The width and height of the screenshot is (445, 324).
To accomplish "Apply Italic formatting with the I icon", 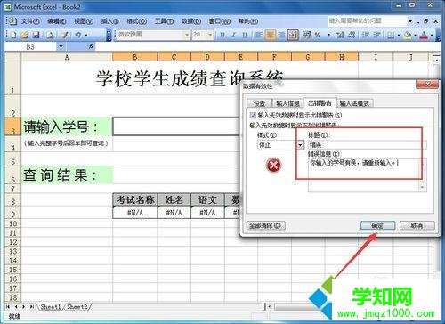I will (x=233, y=36).
